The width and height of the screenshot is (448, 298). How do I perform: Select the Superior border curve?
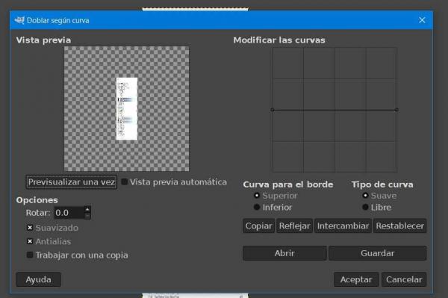[x=257, y=196]
